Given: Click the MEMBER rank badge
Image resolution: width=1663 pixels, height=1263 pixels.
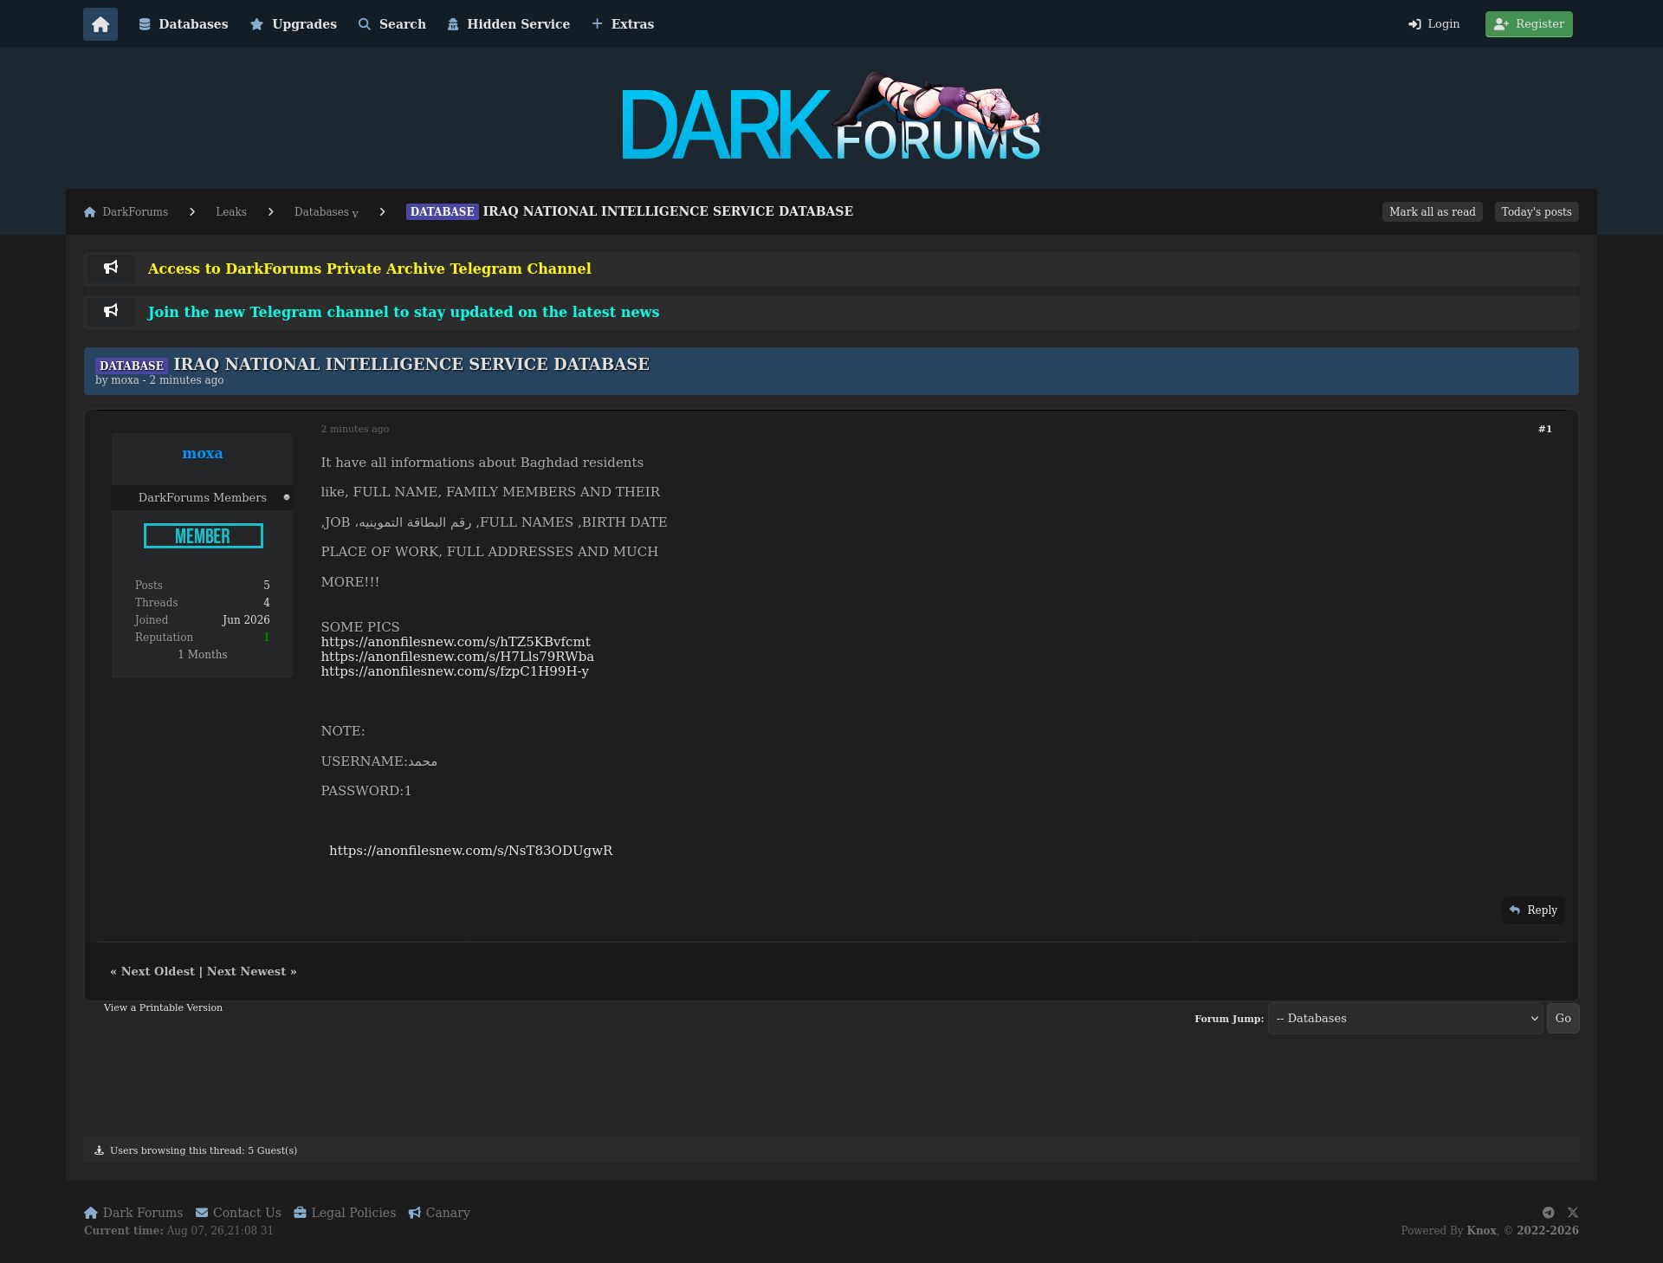Looking at the screenshot, I should pyautogui.click(x=204, y=536).
